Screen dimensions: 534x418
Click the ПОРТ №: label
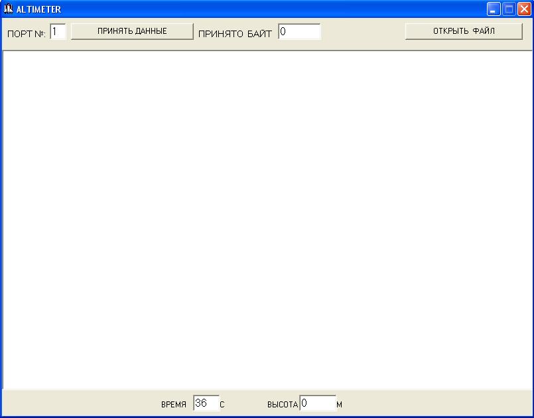(27, 34)
